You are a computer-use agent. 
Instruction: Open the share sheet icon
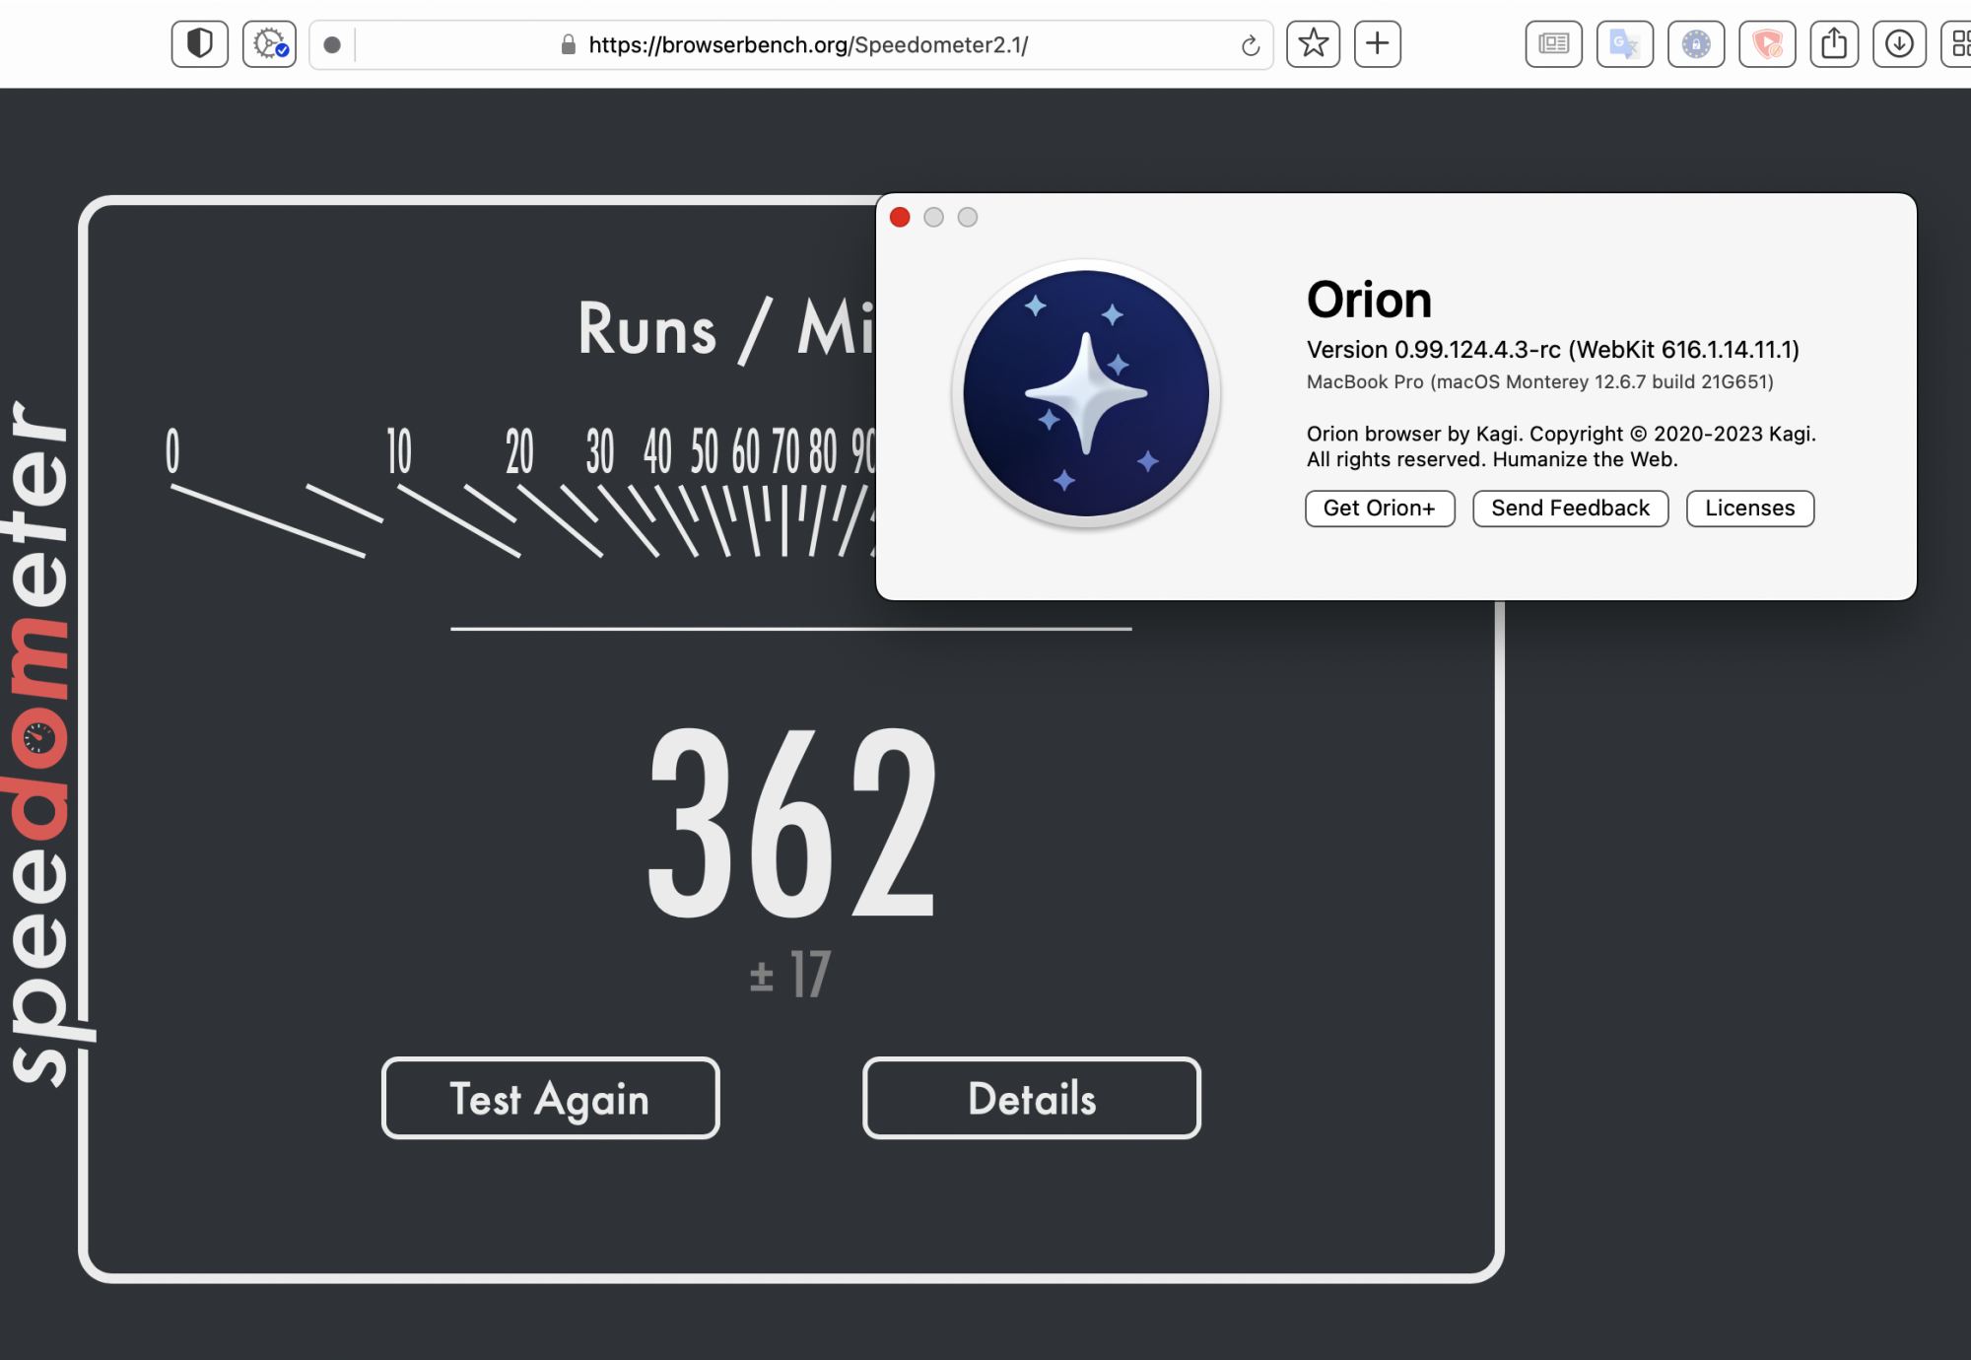coord(1833,44)
